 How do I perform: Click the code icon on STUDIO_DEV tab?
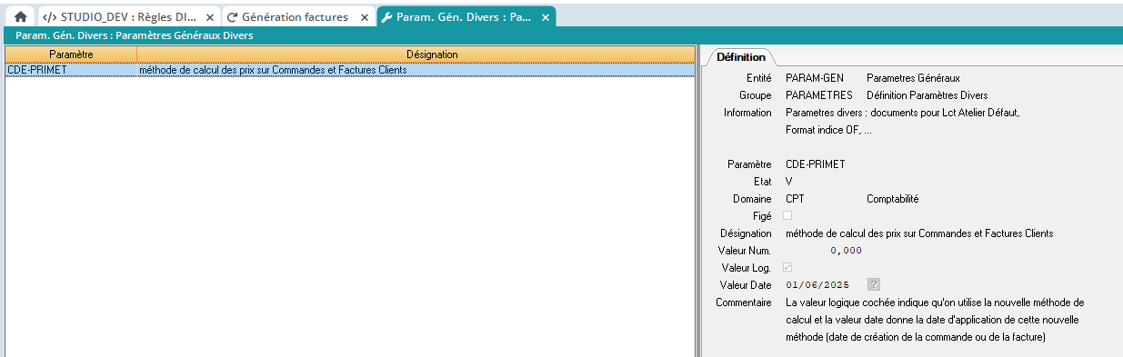pyautogui.click(x=50, y=17)
